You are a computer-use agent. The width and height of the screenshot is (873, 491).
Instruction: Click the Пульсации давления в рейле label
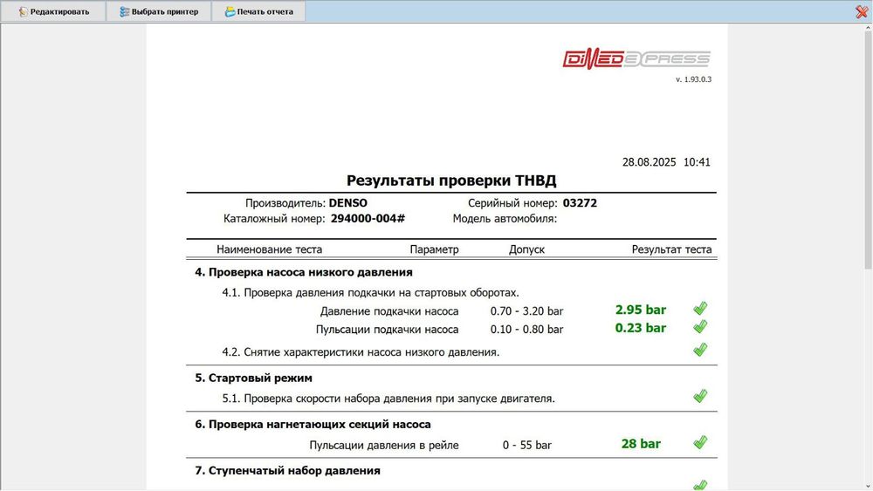coord(384,446)
